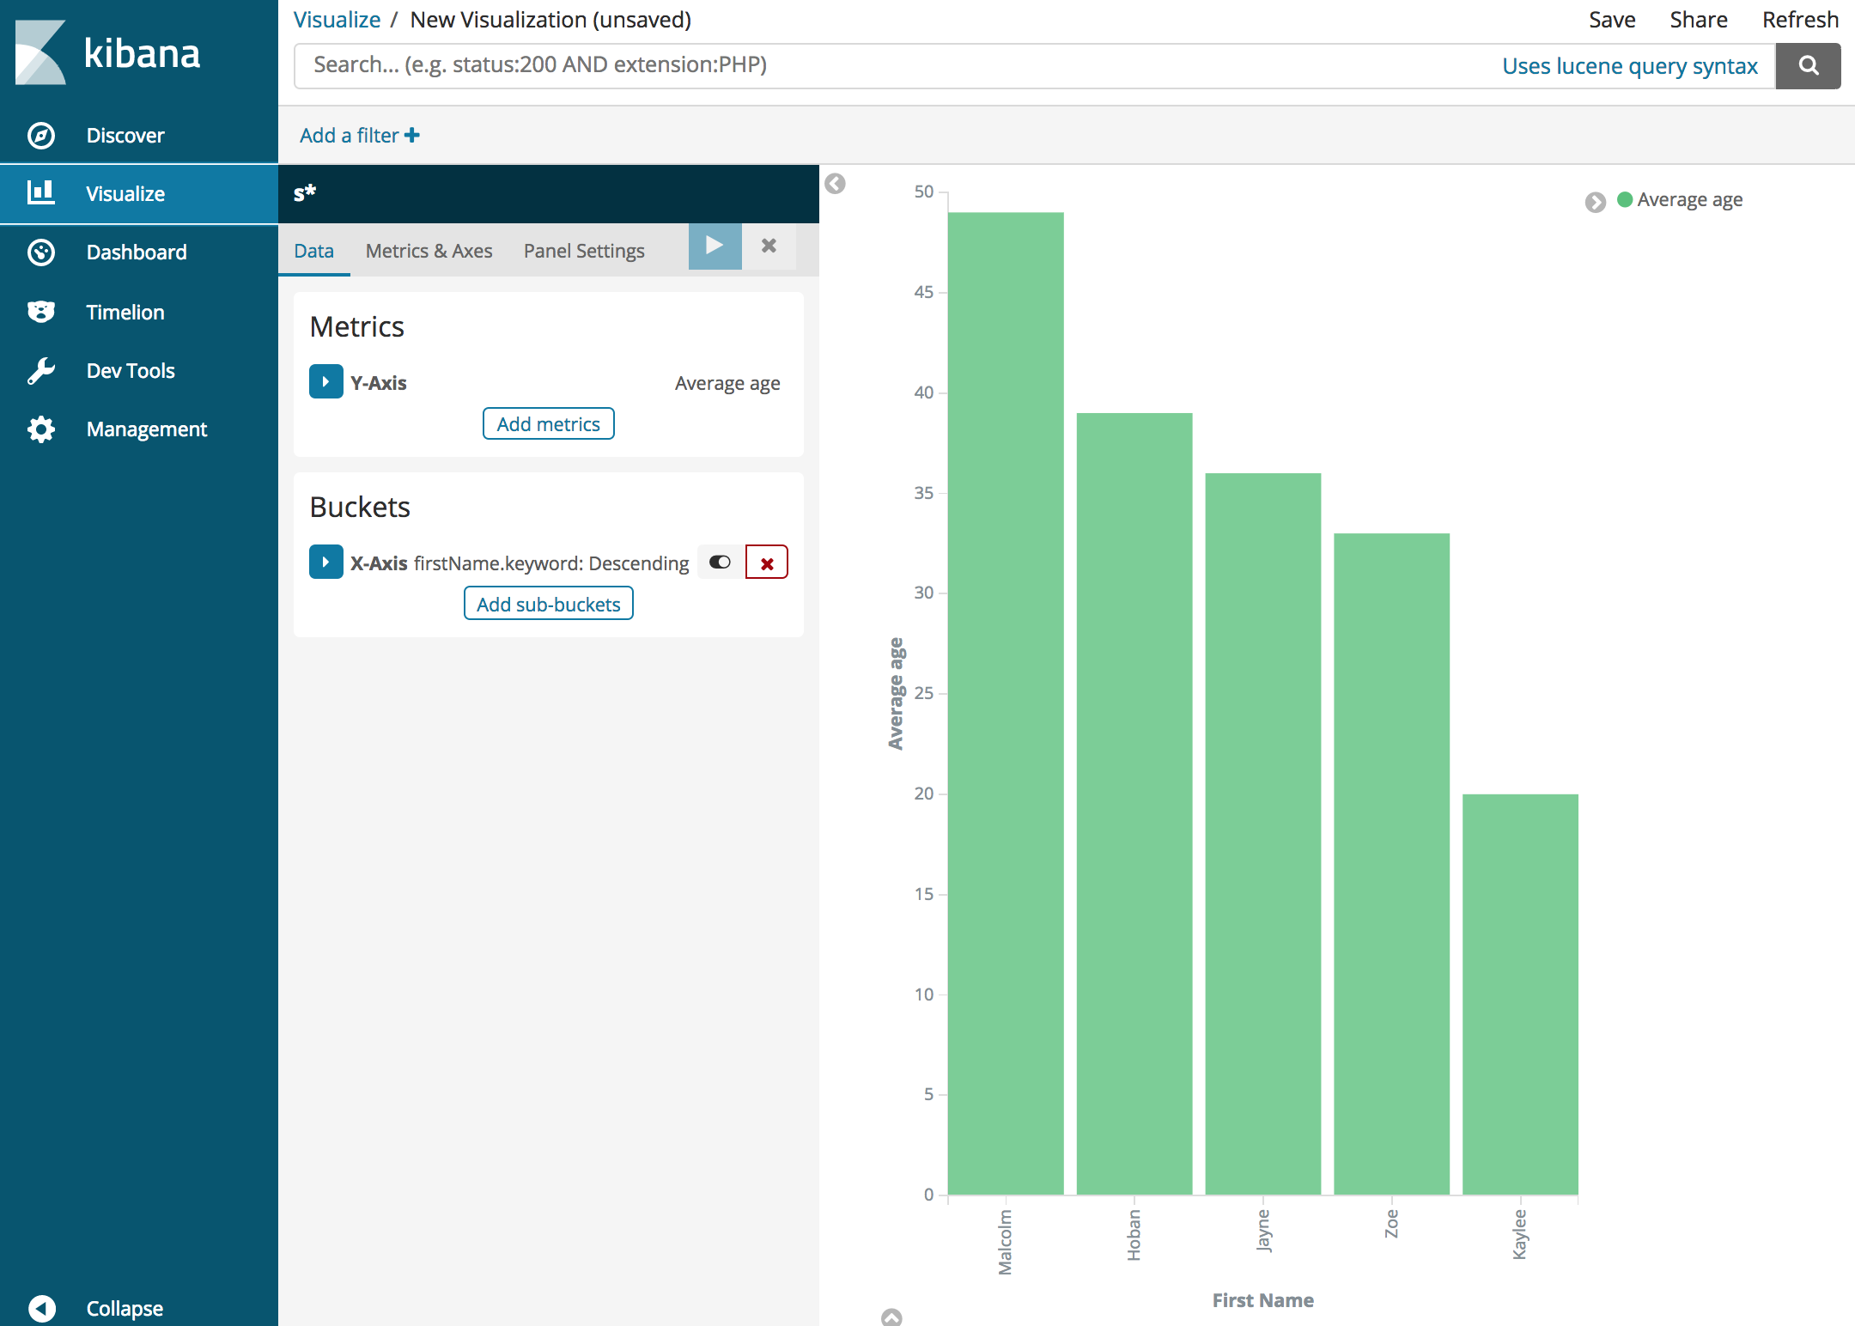Expand the X-Axis bucket settings
Screen dimensions: 1855x1326
click(x=325, y=563)
